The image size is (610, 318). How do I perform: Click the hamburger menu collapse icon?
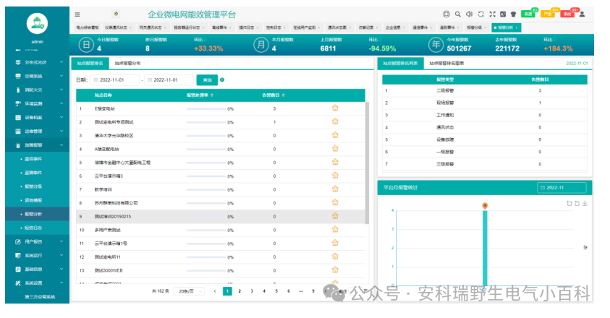click(77, 14)
